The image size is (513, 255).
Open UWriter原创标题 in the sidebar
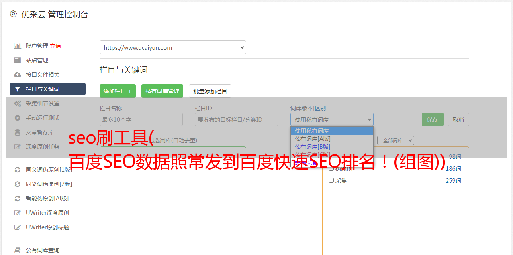pyautogui.click(x=47, y=227)
